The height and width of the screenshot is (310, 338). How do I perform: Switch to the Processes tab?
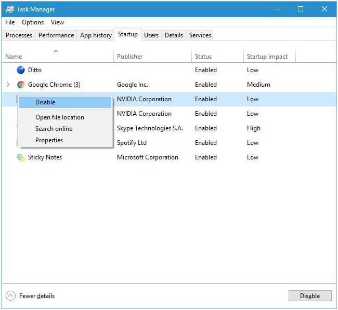pyautogui.click(x=19, y=35)
